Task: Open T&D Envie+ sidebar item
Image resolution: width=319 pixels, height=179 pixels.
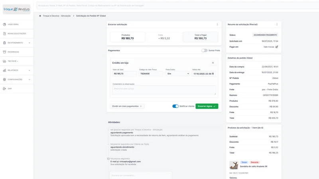Action: [17, 61]
